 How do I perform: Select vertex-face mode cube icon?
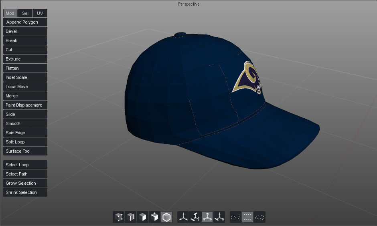tap(154, 217)
